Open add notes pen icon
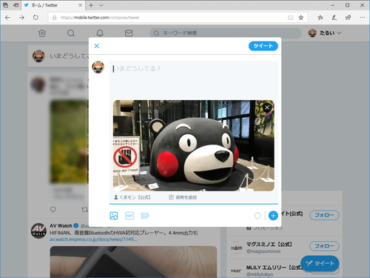This screenshot has width=370, height=278. click(334, 18)
